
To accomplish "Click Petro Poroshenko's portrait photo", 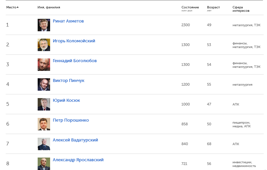I will click(44, 124).
